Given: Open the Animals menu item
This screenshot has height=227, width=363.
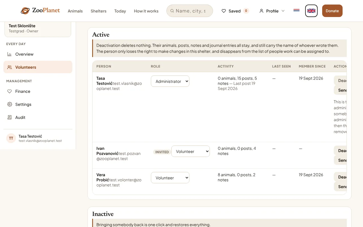Looking at the screenshot, I should pyautogui.click(x=75, y=11).
